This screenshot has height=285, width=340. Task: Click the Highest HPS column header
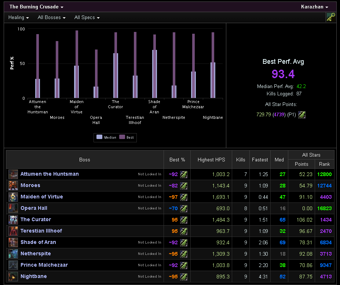click(x=211, y=160)
